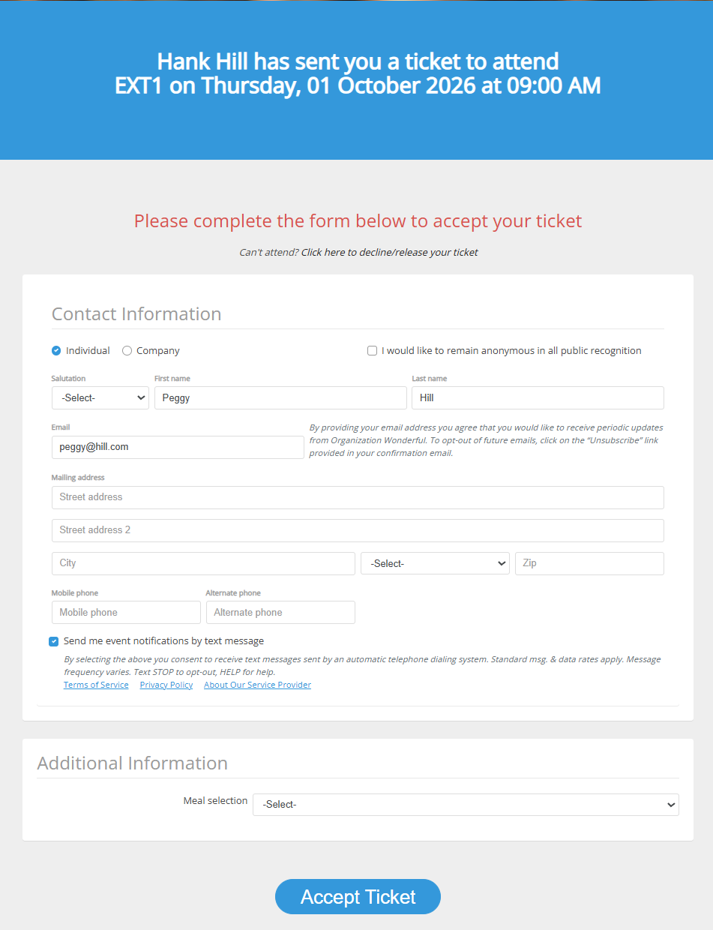Viewport: 713px width, 930px height.
Task: Click the decline/release your ticket link
Action: click(389, 252)
